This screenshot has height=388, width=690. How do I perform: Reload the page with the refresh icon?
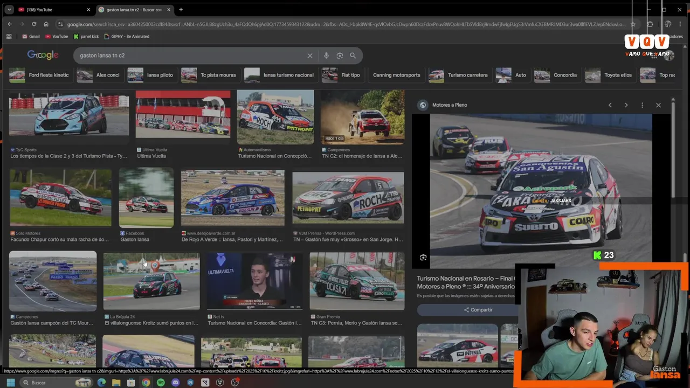(x=34, y=24)
